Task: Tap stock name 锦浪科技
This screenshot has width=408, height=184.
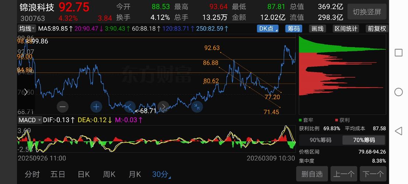Action: click(x=37, y=7)
